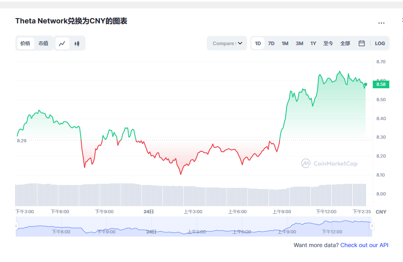Click the 下午2:35 time axis label
403x262 pixels.
pyautogui.click(x=361, y=212)
